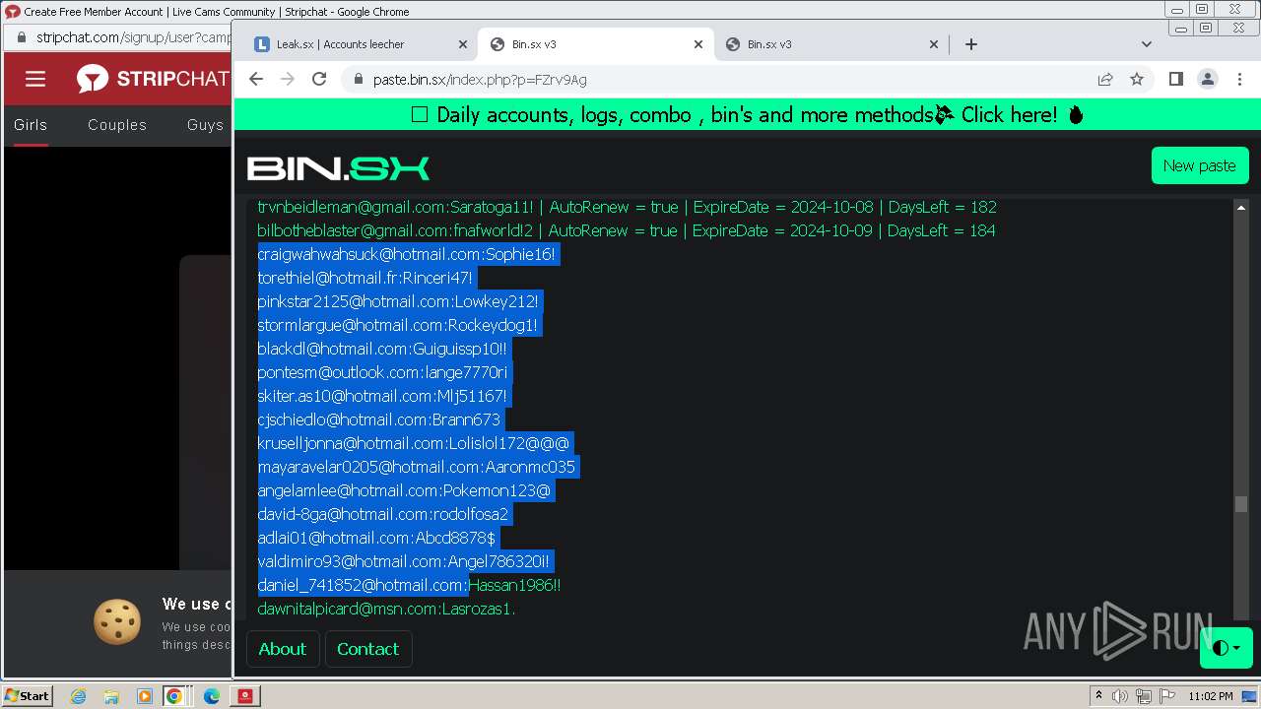Open the Chrome side panel icon
1261x709 pixels.
(1175, 79)
